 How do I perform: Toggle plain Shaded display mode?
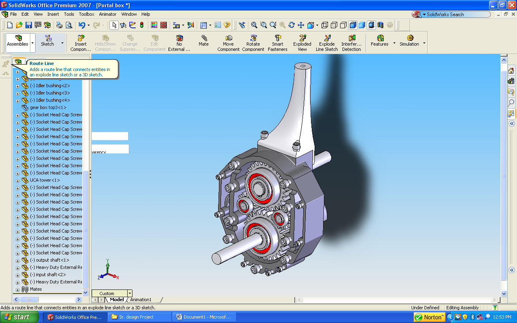362,25
